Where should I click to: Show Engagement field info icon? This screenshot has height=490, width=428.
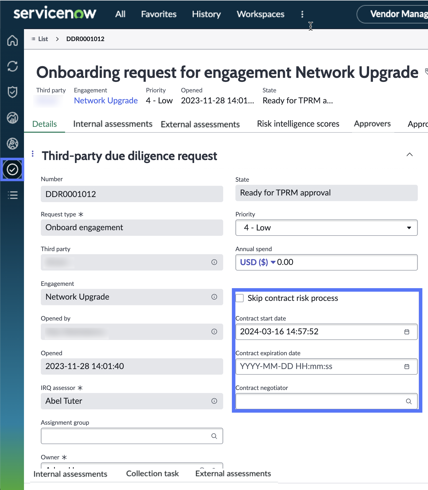coord(214,297)
